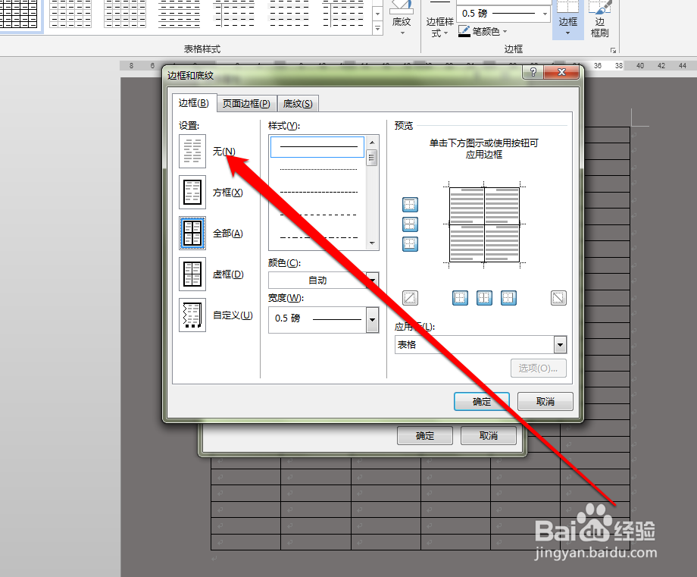697x577 pixels.
Task: Open 宽度(W) width dropdown
Action: [x=373, y=319]
